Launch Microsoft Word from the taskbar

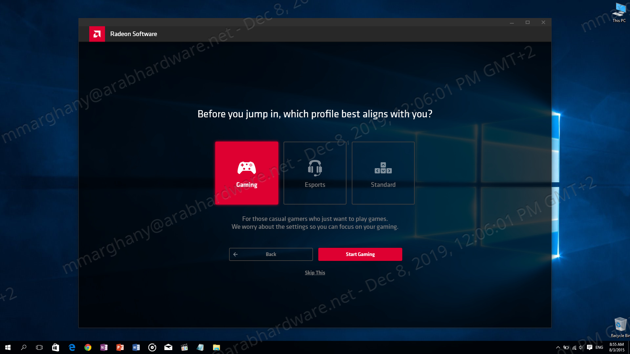click(x=136, y=347)
